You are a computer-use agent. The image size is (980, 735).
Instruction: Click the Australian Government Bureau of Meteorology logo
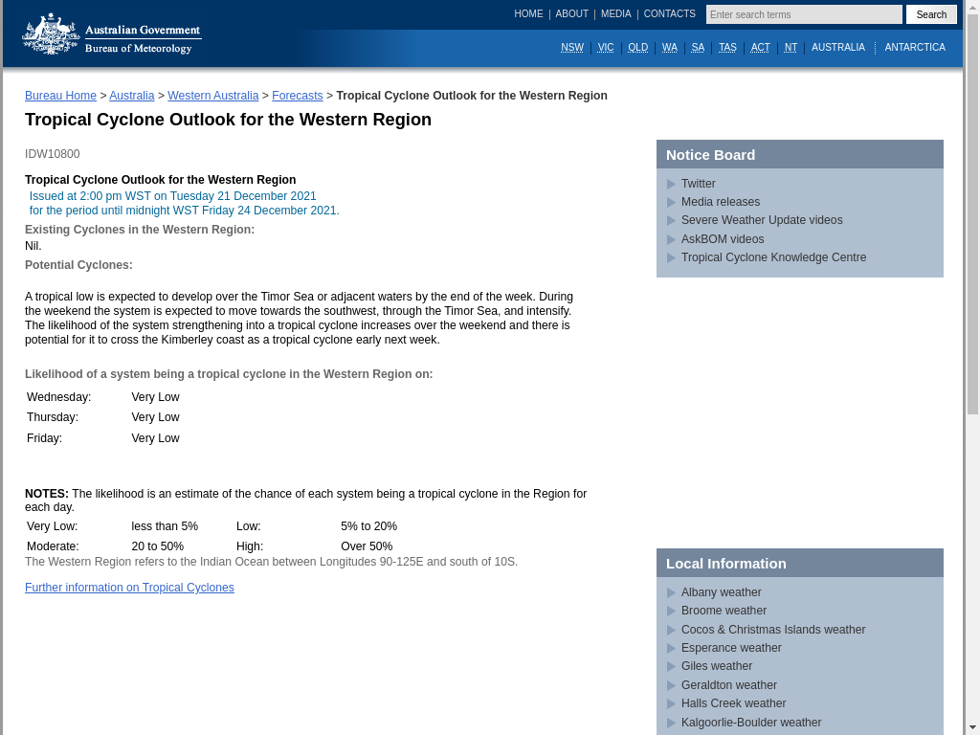(111, 34)
